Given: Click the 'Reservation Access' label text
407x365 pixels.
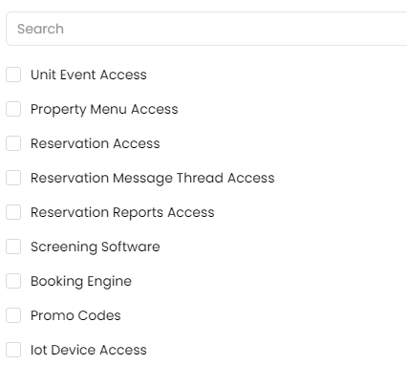Looking at the screenshot, I should click(x=96, y=143).
